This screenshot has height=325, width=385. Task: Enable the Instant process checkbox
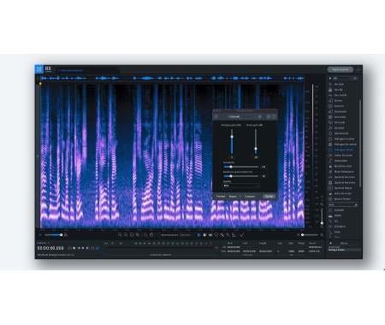[159, 235]
